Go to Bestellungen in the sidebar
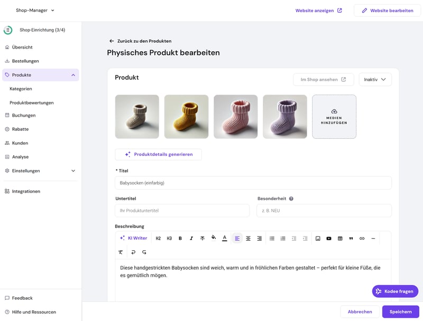423x321 pixels. click(x=25, y=61)
